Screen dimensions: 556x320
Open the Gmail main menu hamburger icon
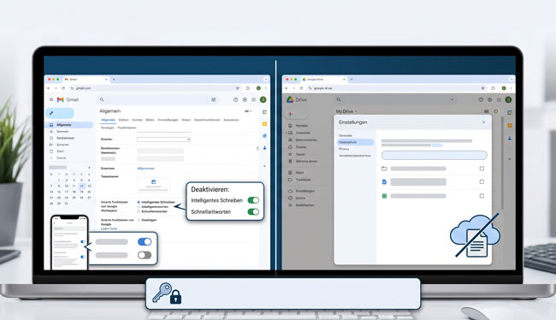pyautogui.click(x=51, y=100)
